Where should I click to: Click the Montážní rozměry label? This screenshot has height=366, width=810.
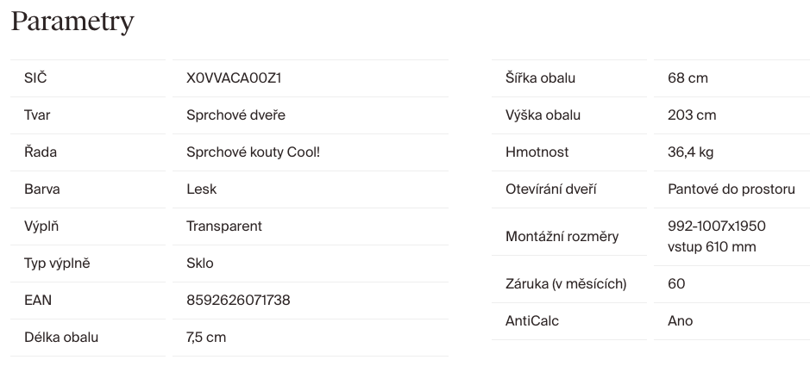562,237
